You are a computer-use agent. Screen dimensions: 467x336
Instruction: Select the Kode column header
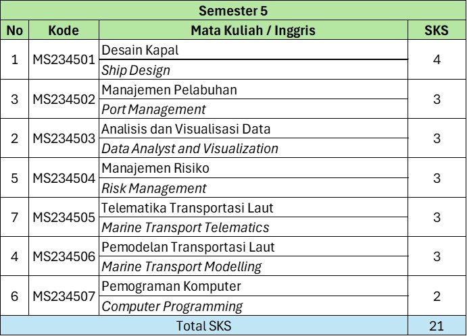click(64, 30)
